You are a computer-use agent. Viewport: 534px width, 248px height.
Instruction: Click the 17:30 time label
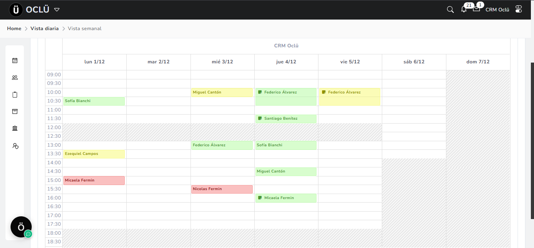coord(54,224)
